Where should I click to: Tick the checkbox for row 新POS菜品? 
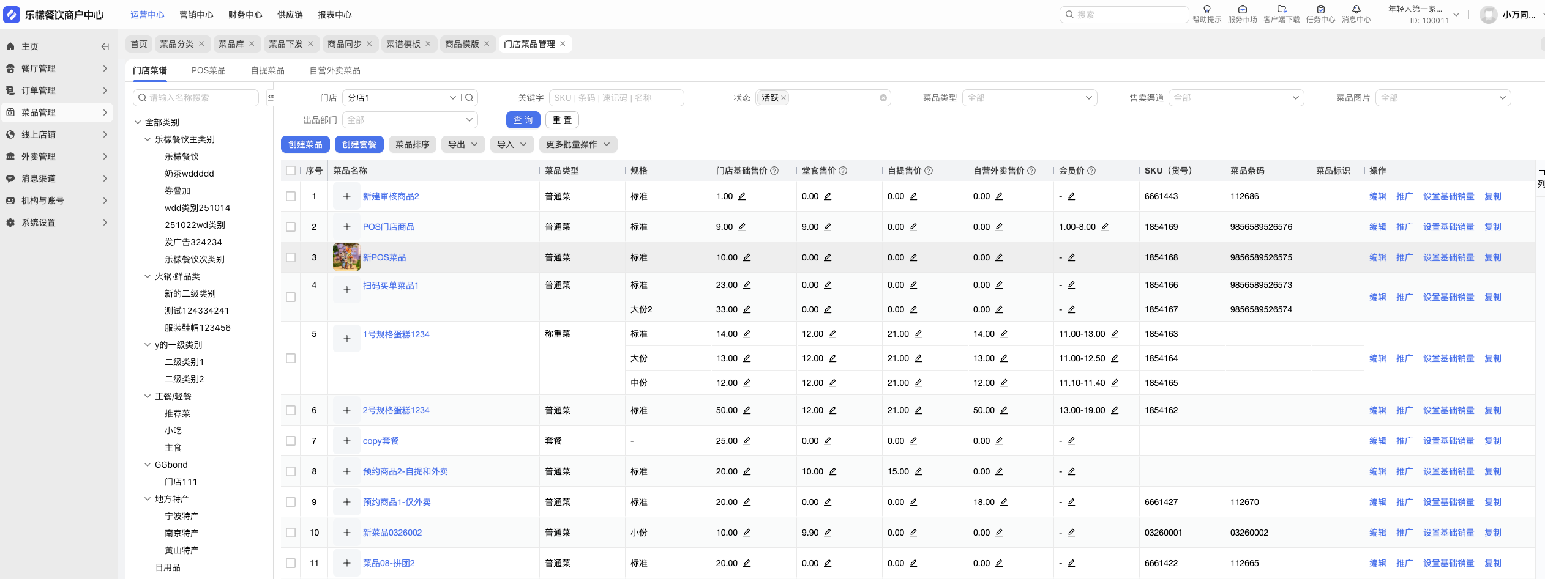coord(291,257)
